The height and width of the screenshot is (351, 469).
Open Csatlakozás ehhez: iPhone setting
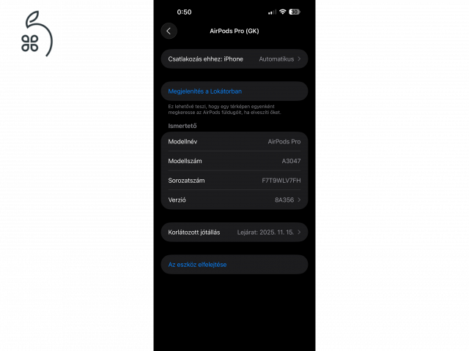(234, 59)
